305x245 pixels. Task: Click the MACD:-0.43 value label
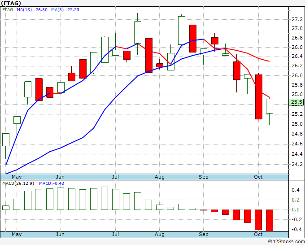(x=52, y=184)
